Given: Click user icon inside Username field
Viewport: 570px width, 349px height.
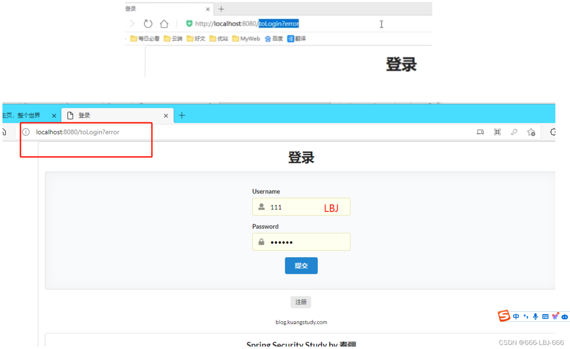Looking at the screenshot, I should point(262,207).
